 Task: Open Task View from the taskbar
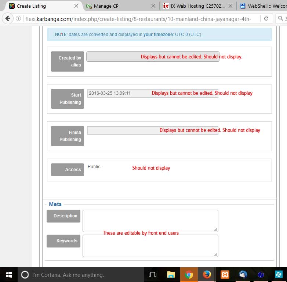(x=153, y=275)
